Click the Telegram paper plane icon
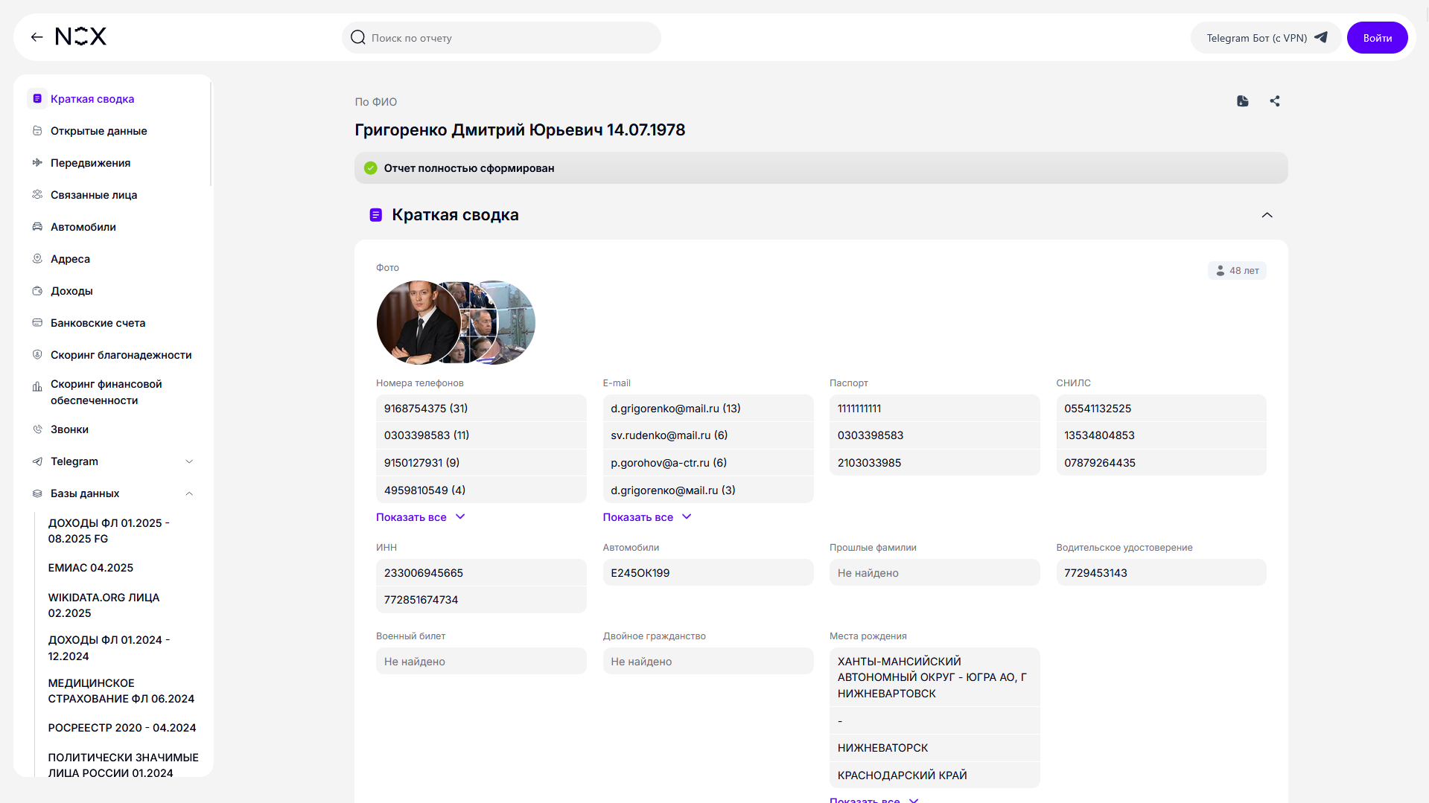The image size is (1429, 803). coord(1321,37)
